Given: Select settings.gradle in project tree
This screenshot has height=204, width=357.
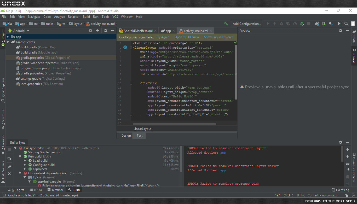Looking at the screenshot, I should point(40,79).
